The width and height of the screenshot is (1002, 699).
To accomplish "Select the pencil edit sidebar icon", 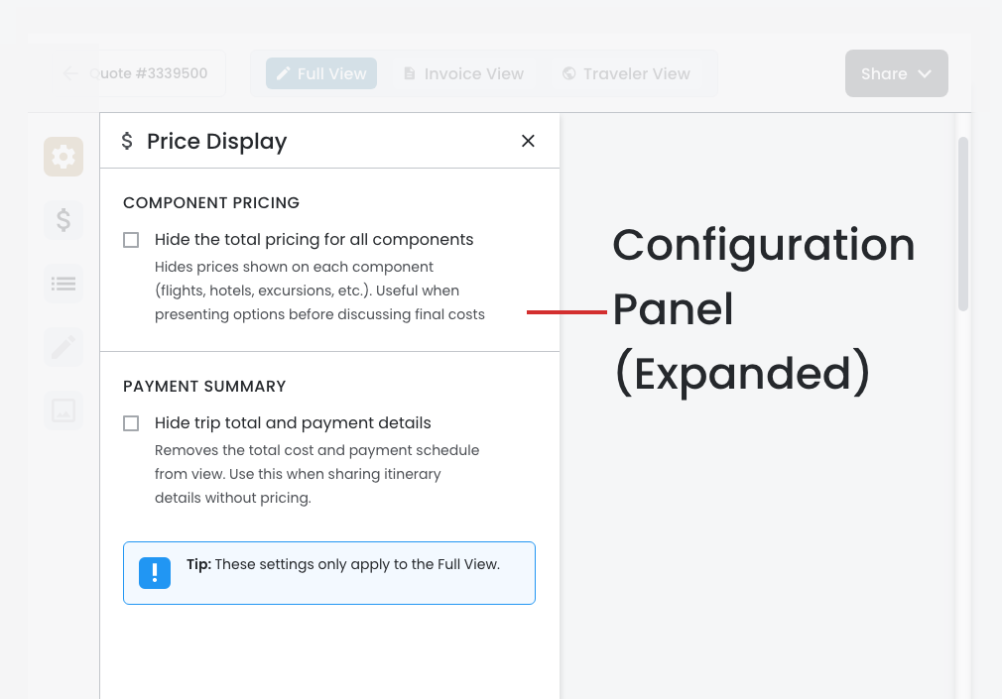I will [63, 347].
